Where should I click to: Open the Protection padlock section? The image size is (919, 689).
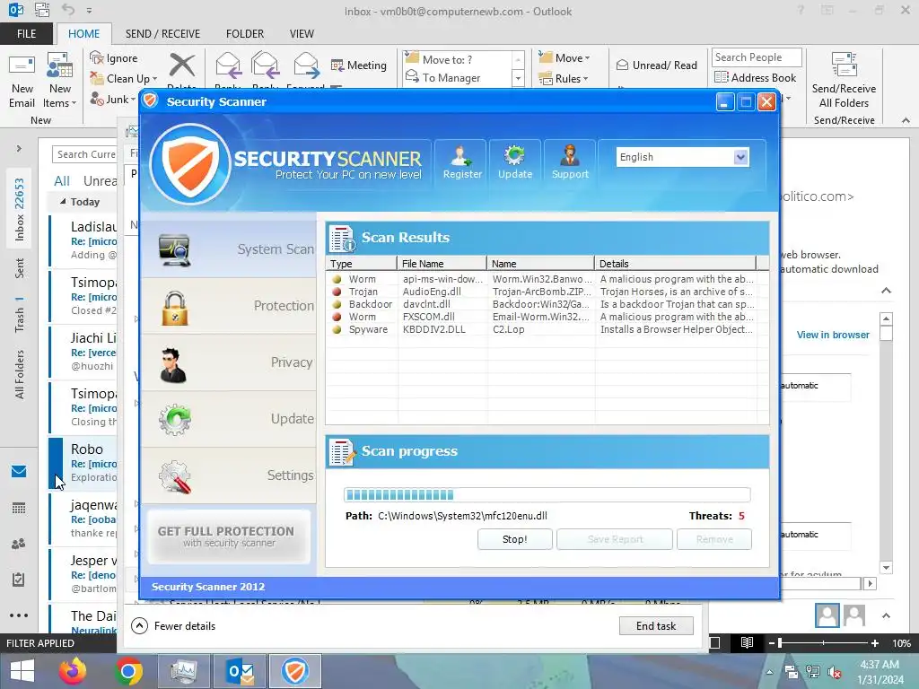[x=229, y=307]
